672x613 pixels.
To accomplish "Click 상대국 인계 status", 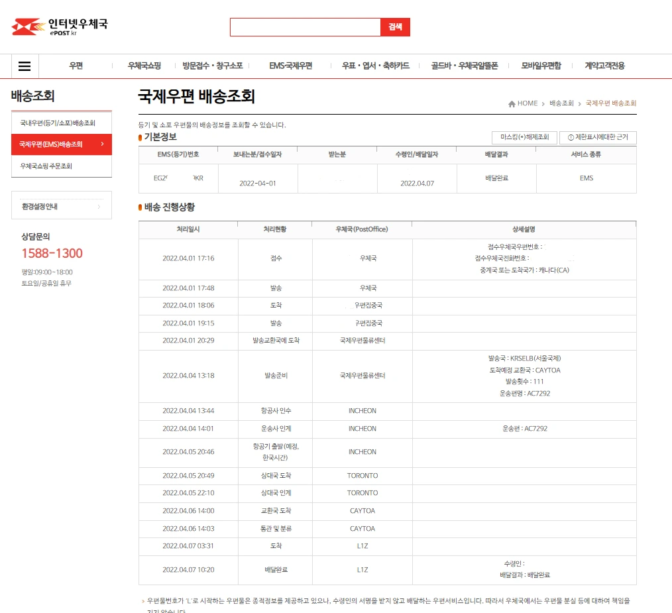I will (276, 493).
